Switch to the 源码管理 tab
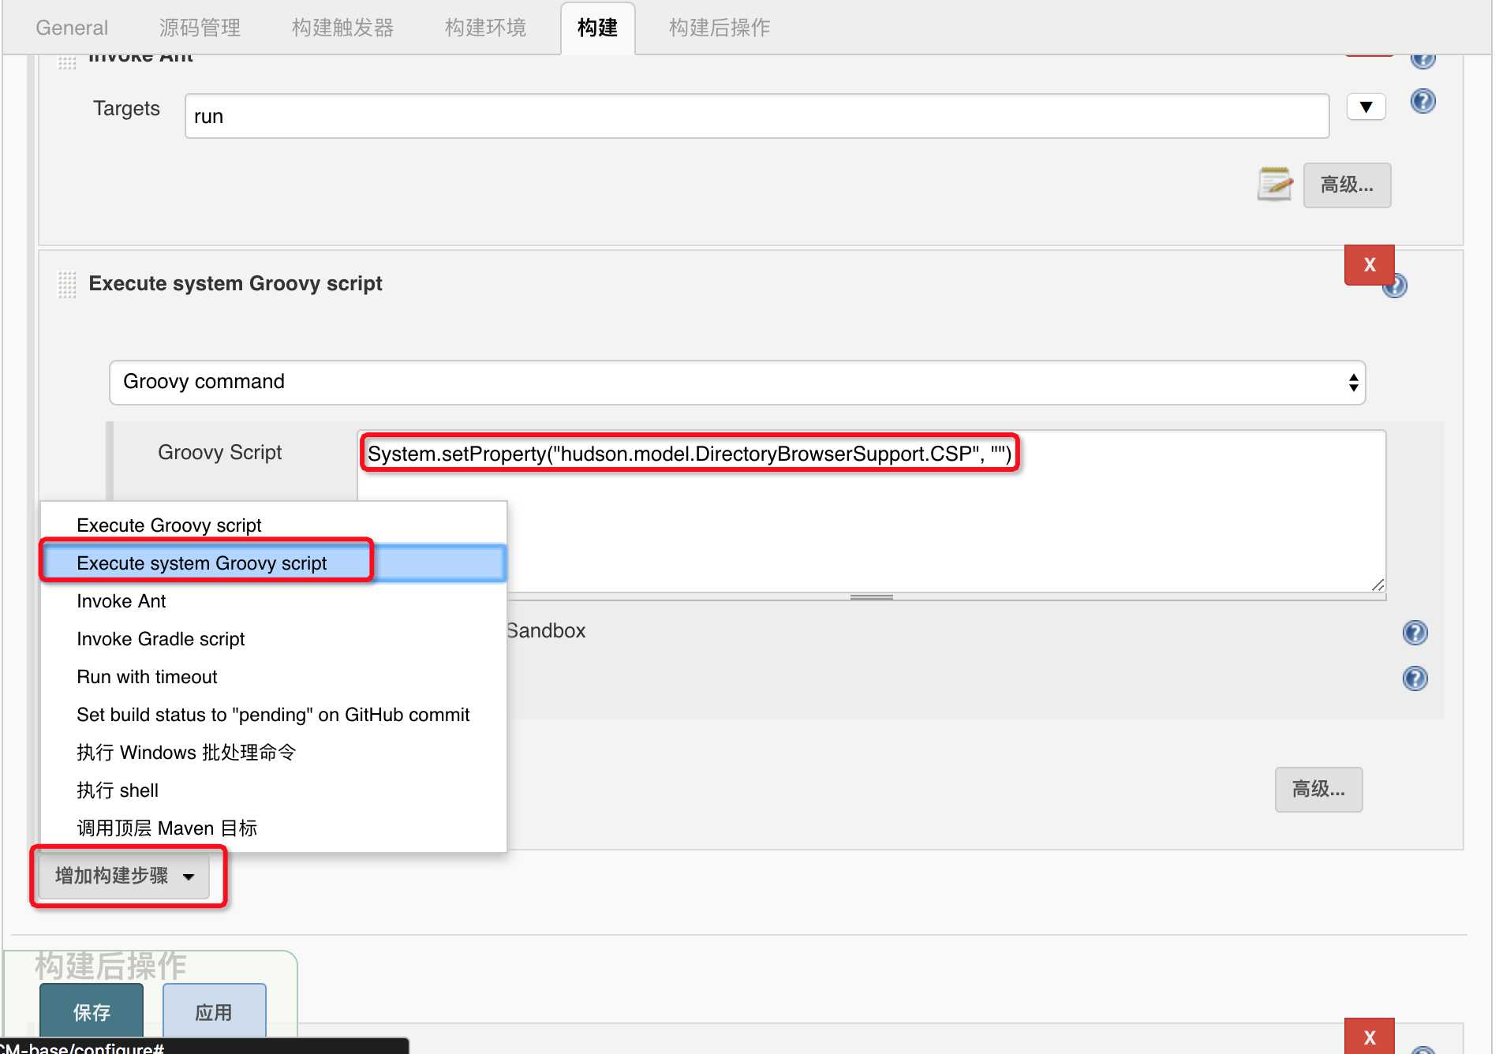The image size is (1499, 1054). tap(200, 28)
